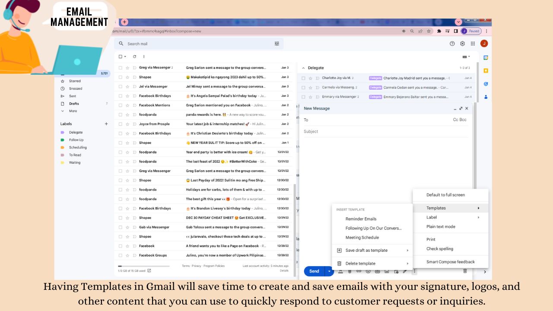Screen dimensions: 553x311
Task: Open select-all checkbox dropdown arrow
Action: coord(125,57)
